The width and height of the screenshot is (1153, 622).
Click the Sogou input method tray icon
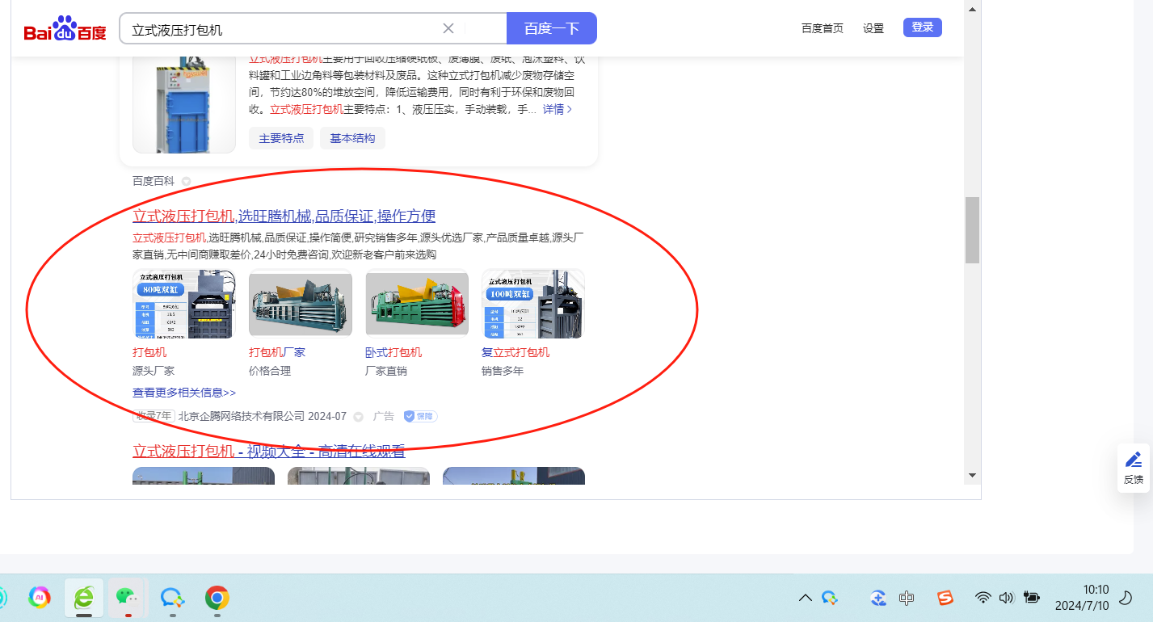pyautogui.click(x=945, y=598)
